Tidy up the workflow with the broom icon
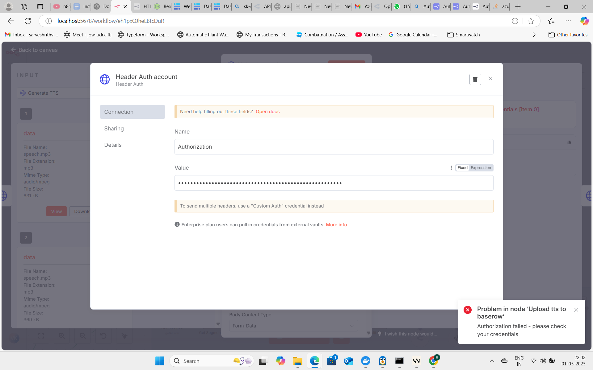The image size is (593, 370). [124, 336]
